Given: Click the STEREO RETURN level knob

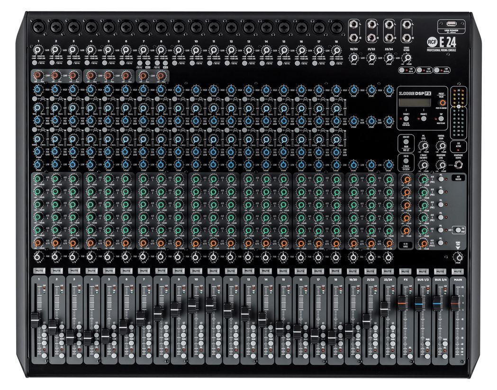Looking at the screenshot, I should point(407,58).
